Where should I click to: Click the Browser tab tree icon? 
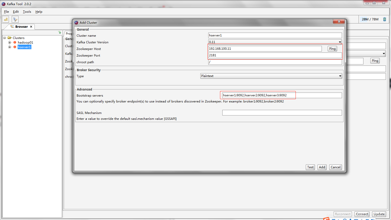pos(12,27)
